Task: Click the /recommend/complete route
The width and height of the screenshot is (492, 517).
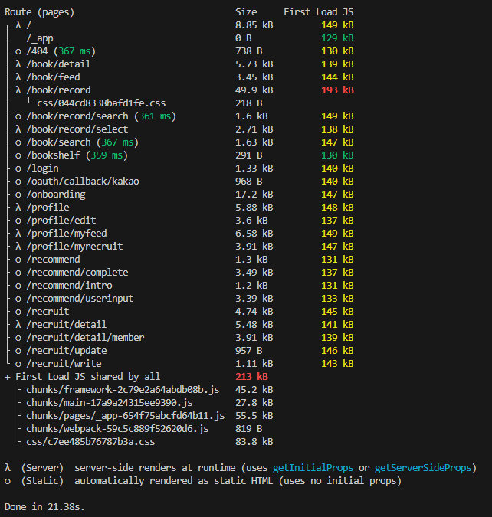Action: 77,273
